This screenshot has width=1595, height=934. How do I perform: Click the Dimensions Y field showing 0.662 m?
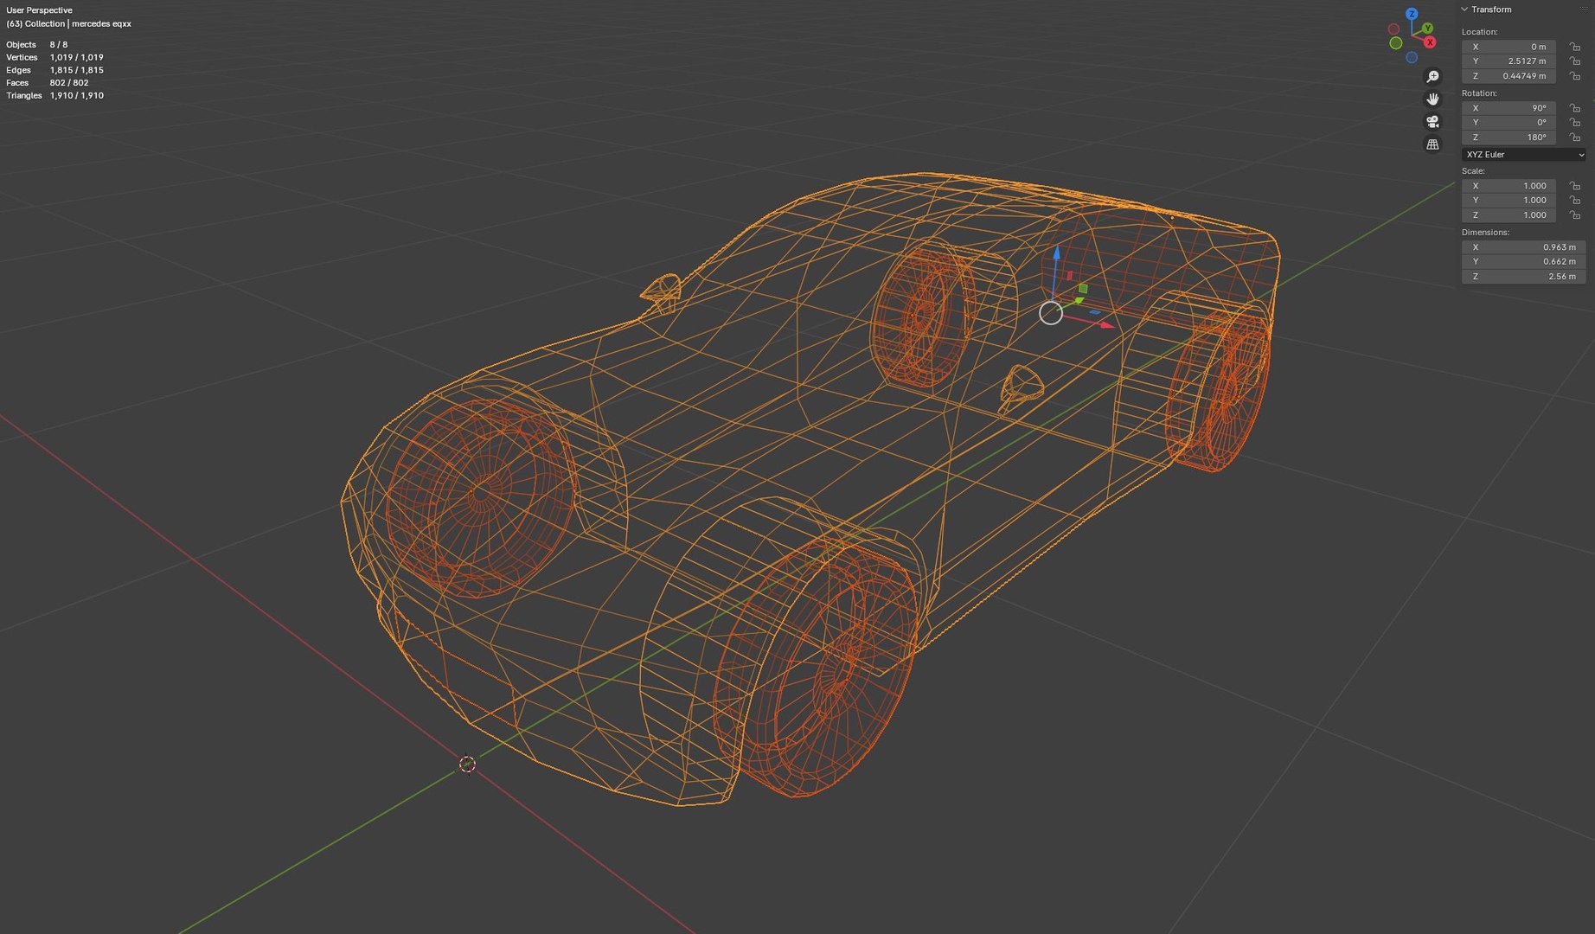coord(1523,262)
